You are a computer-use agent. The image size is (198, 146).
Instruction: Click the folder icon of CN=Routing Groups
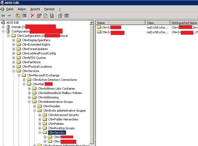point(45,128)
